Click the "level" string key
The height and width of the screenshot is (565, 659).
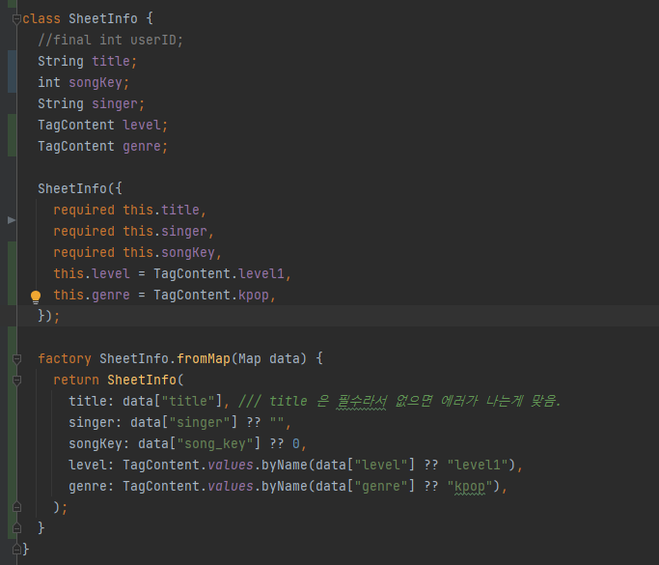(x=381, y=465)
